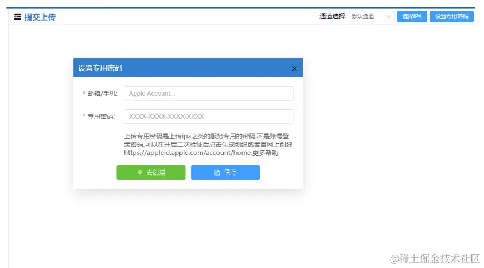Click the 邮箱/手机 field label
484x268 pixels.
[x=102, y=93]
